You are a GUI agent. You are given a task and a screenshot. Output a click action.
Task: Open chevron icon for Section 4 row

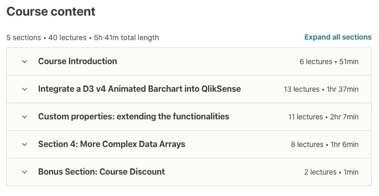click(x=25, y=144)
